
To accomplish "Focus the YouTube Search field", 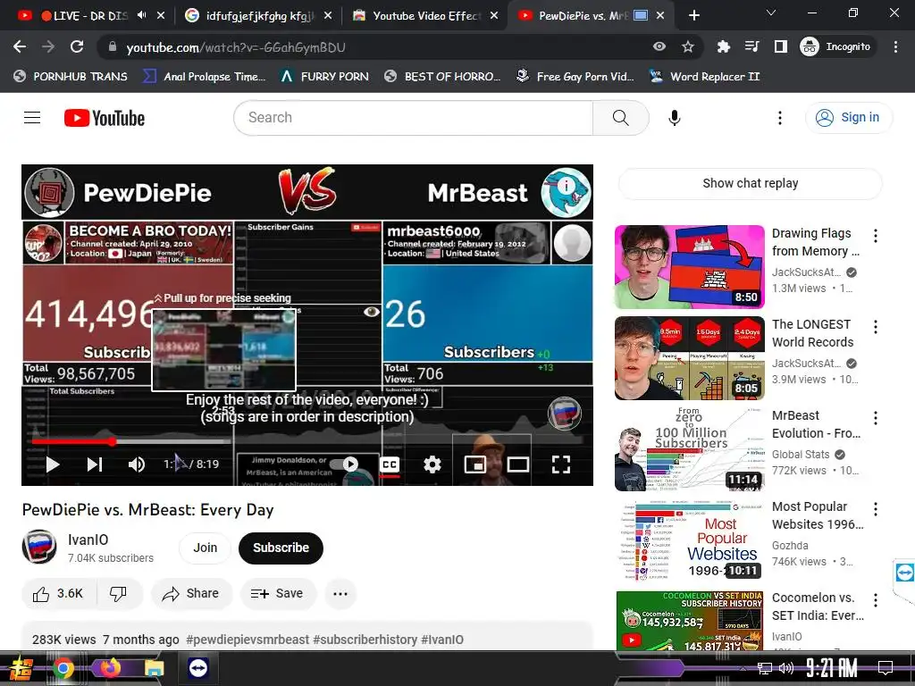I will pos(413,118).
